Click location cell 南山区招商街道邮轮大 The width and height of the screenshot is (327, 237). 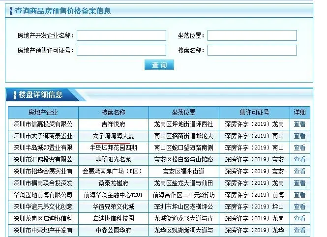coord(184,136)
